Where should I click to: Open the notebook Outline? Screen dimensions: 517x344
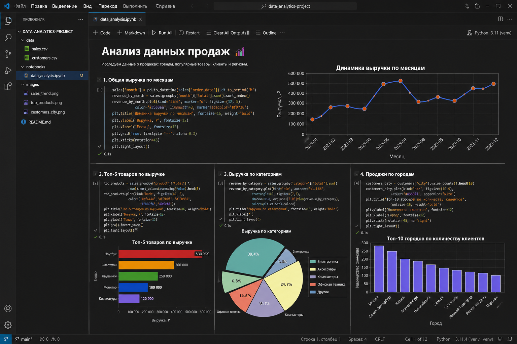click(266, 33)
